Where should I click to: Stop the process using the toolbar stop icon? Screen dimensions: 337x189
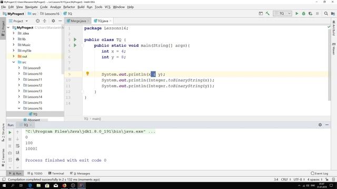[x=317, y=14]
